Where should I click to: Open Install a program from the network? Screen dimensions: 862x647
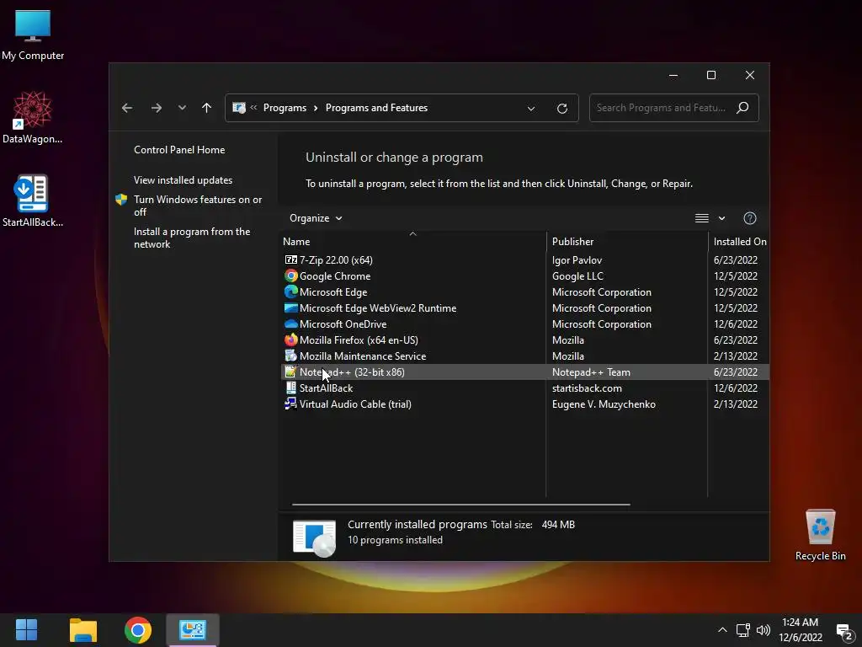click(192, 238)
